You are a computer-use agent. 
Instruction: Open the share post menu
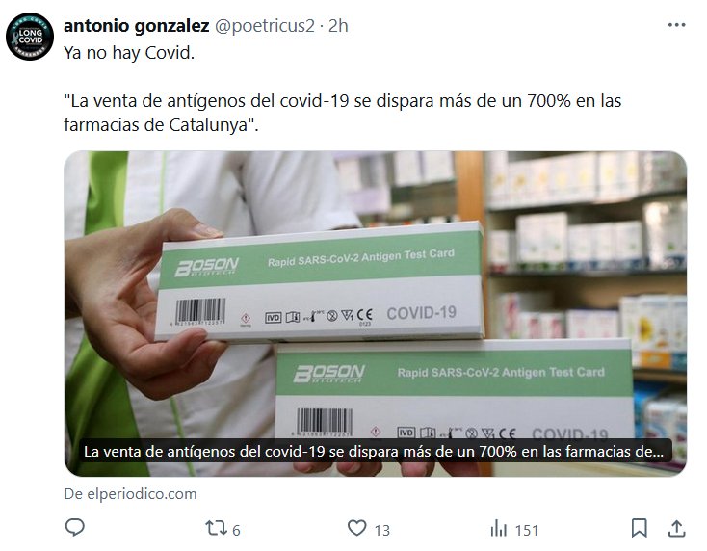tap(676, 528)
